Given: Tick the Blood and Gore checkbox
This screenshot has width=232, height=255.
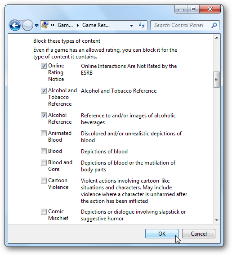Looking at the screenshot, I should pos(44,163).
